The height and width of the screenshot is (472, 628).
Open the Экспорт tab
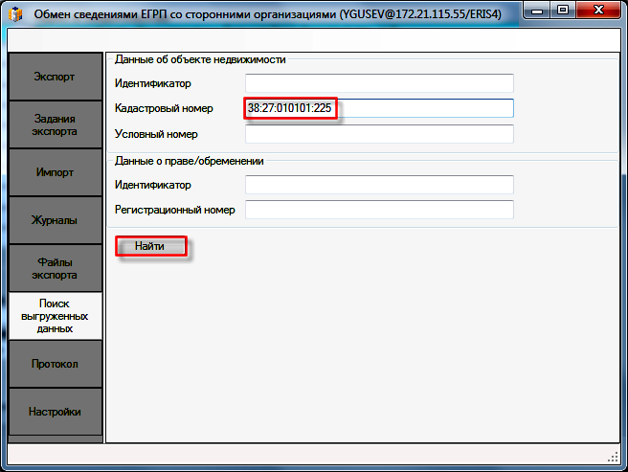[56, 77]
